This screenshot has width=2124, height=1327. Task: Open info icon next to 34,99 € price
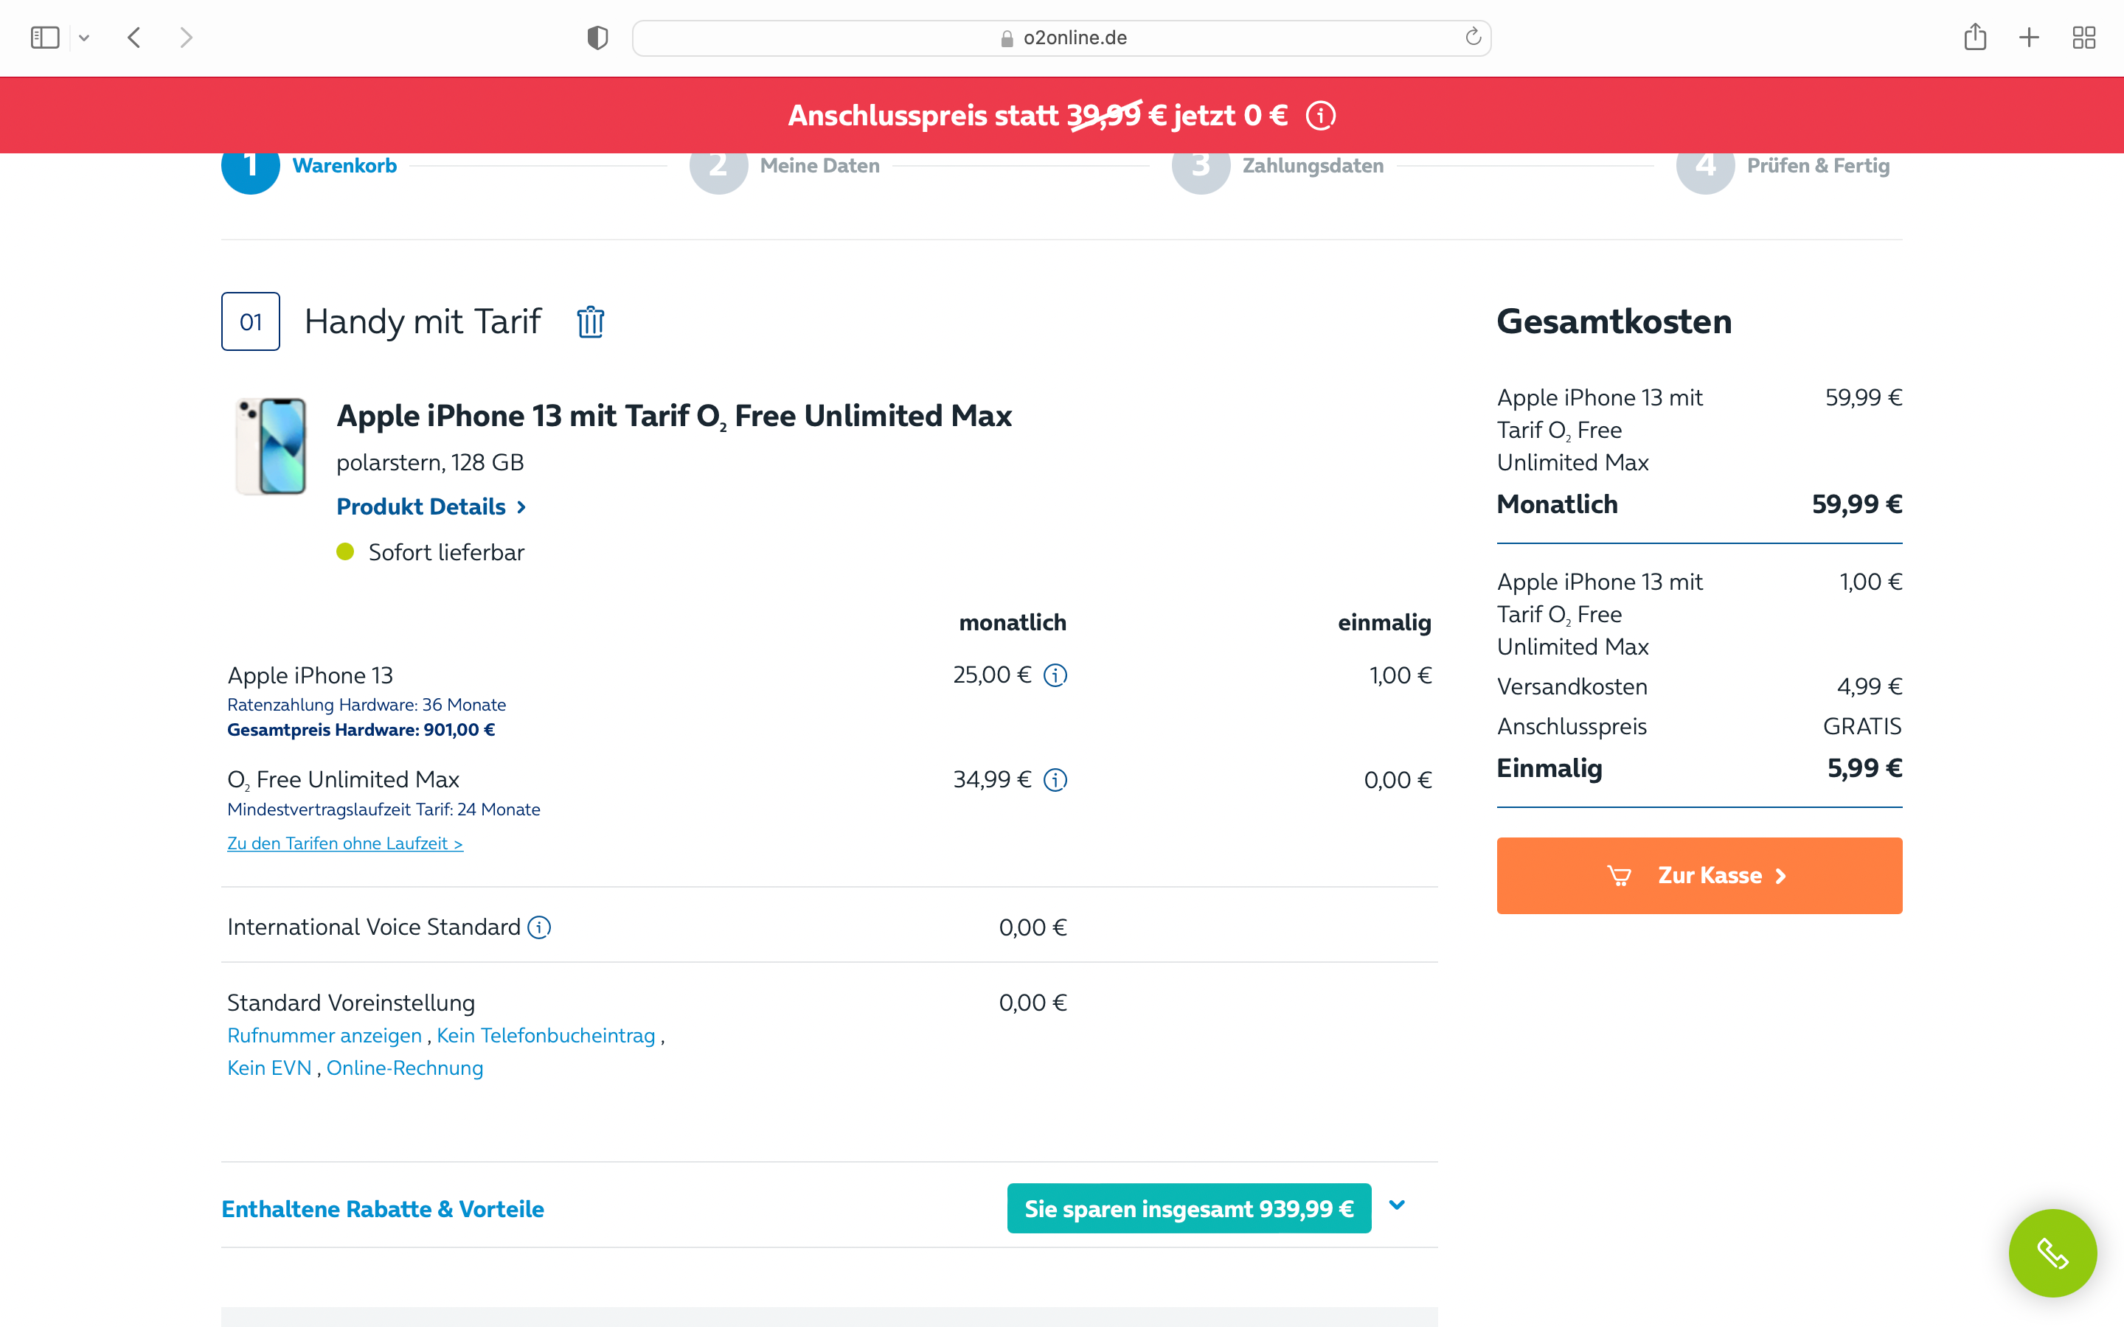coord(1055,779)
